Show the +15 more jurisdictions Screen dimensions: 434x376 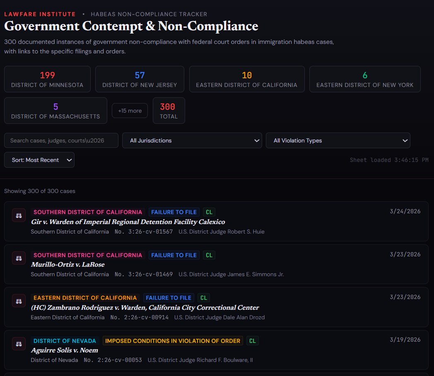click(x=130, y=111)
